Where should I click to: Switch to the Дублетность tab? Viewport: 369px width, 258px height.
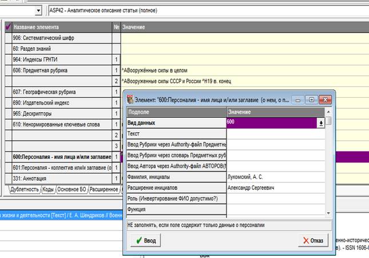click(25, 189)
